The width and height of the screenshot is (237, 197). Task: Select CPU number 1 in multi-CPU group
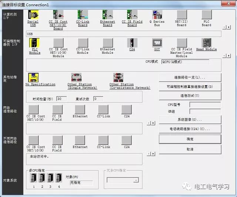point(34,178)
